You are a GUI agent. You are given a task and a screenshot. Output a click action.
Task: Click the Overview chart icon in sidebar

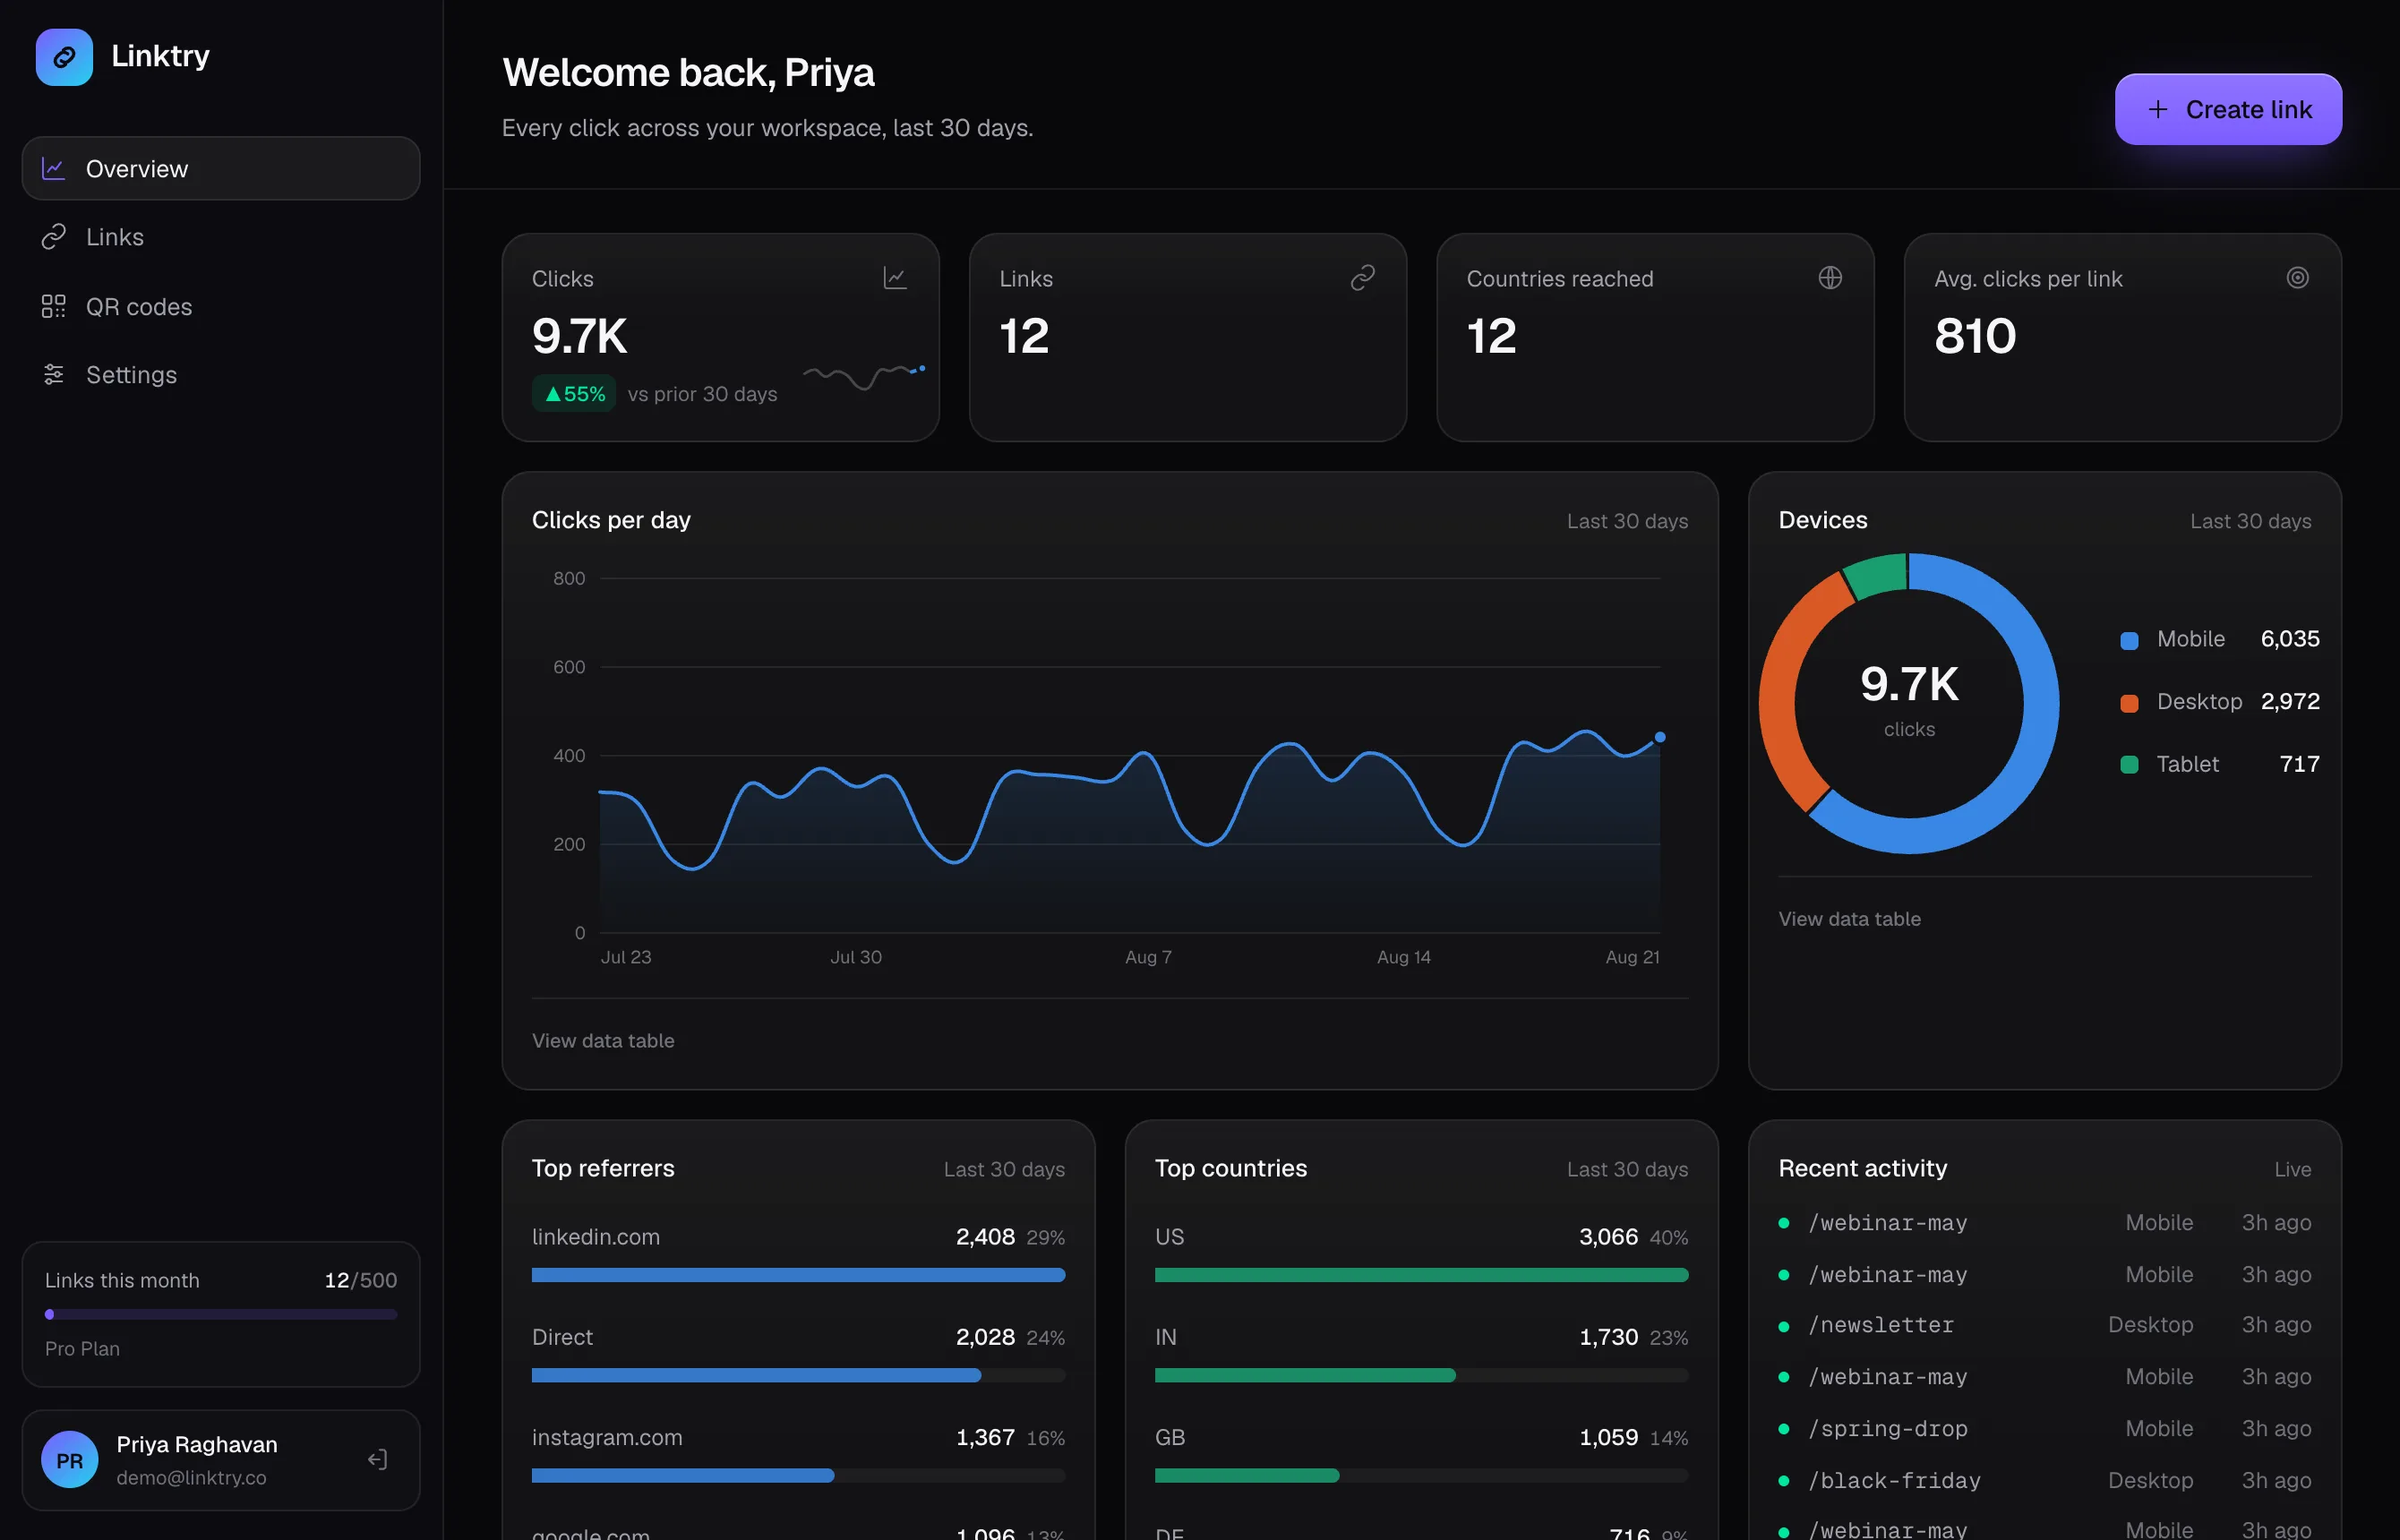[x=53, y=169]
